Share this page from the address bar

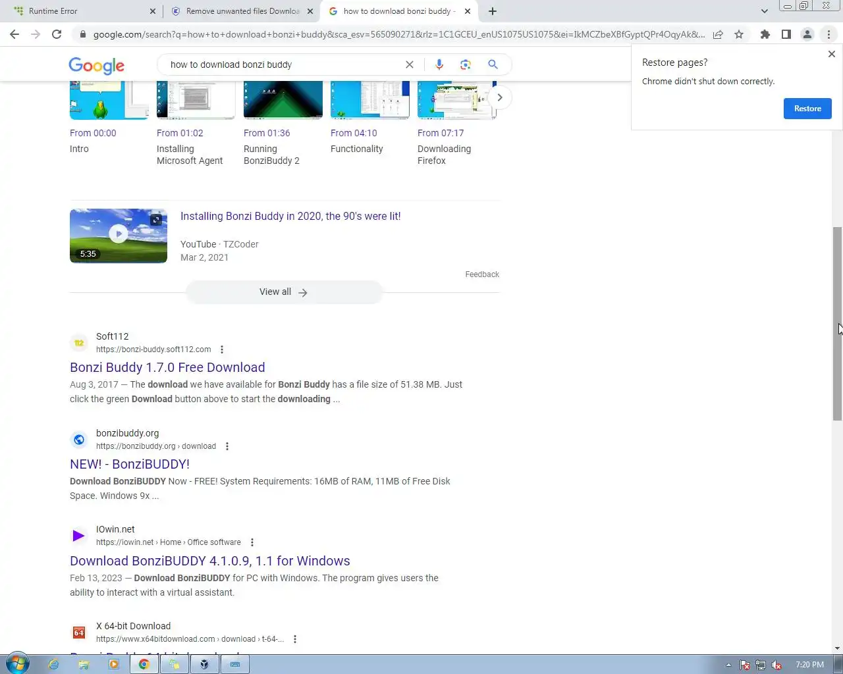[718, 34]
